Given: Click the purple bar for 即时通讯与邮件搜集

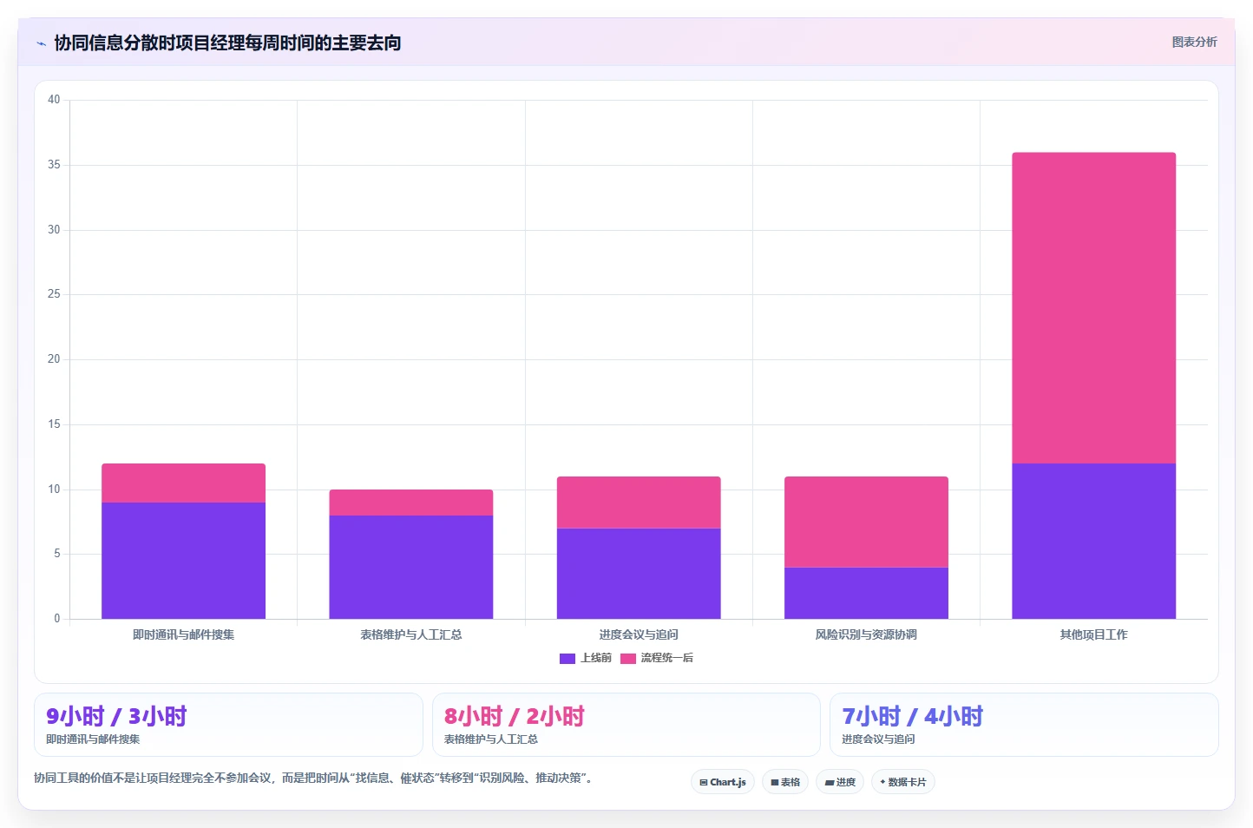Looking at the screenshot, I should click(x=183, y=561).
